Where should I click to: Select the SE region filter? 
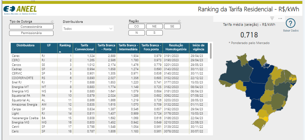pyautogui.click(x=172, y=26)
